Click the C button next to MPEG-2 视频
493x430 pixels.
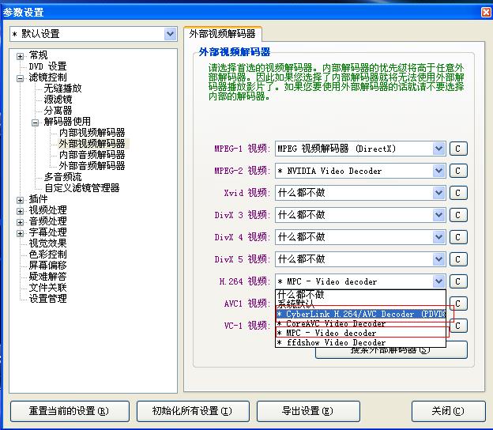pos(458,171)
